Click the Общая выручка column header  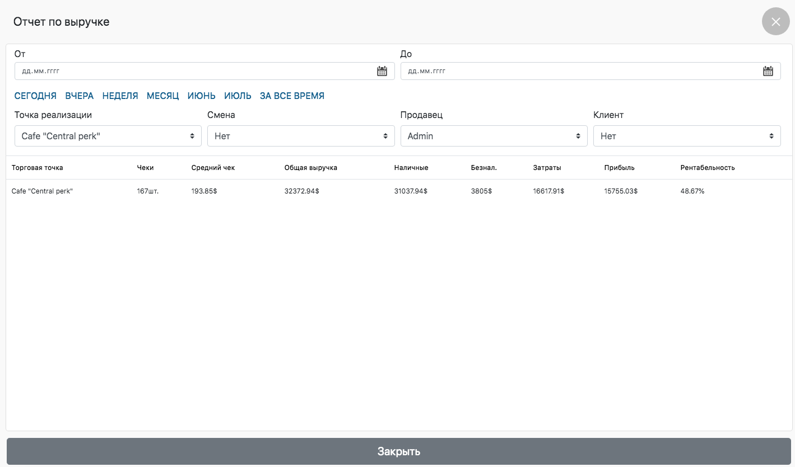[310, 168]
